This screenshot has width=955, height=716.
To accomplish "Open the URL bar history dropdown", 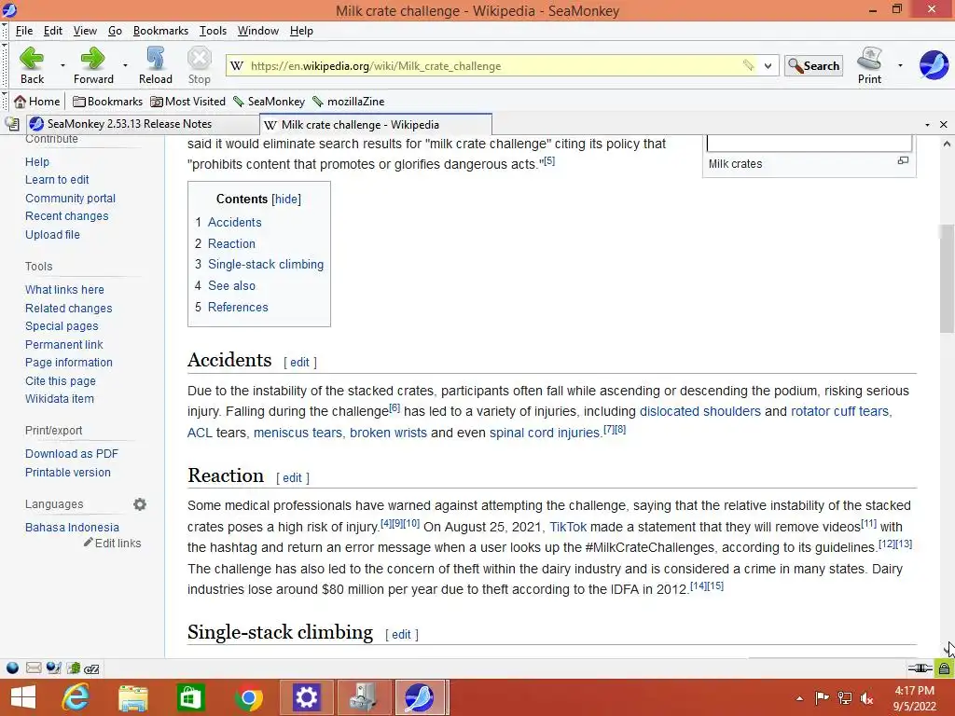I will (768, 66).
